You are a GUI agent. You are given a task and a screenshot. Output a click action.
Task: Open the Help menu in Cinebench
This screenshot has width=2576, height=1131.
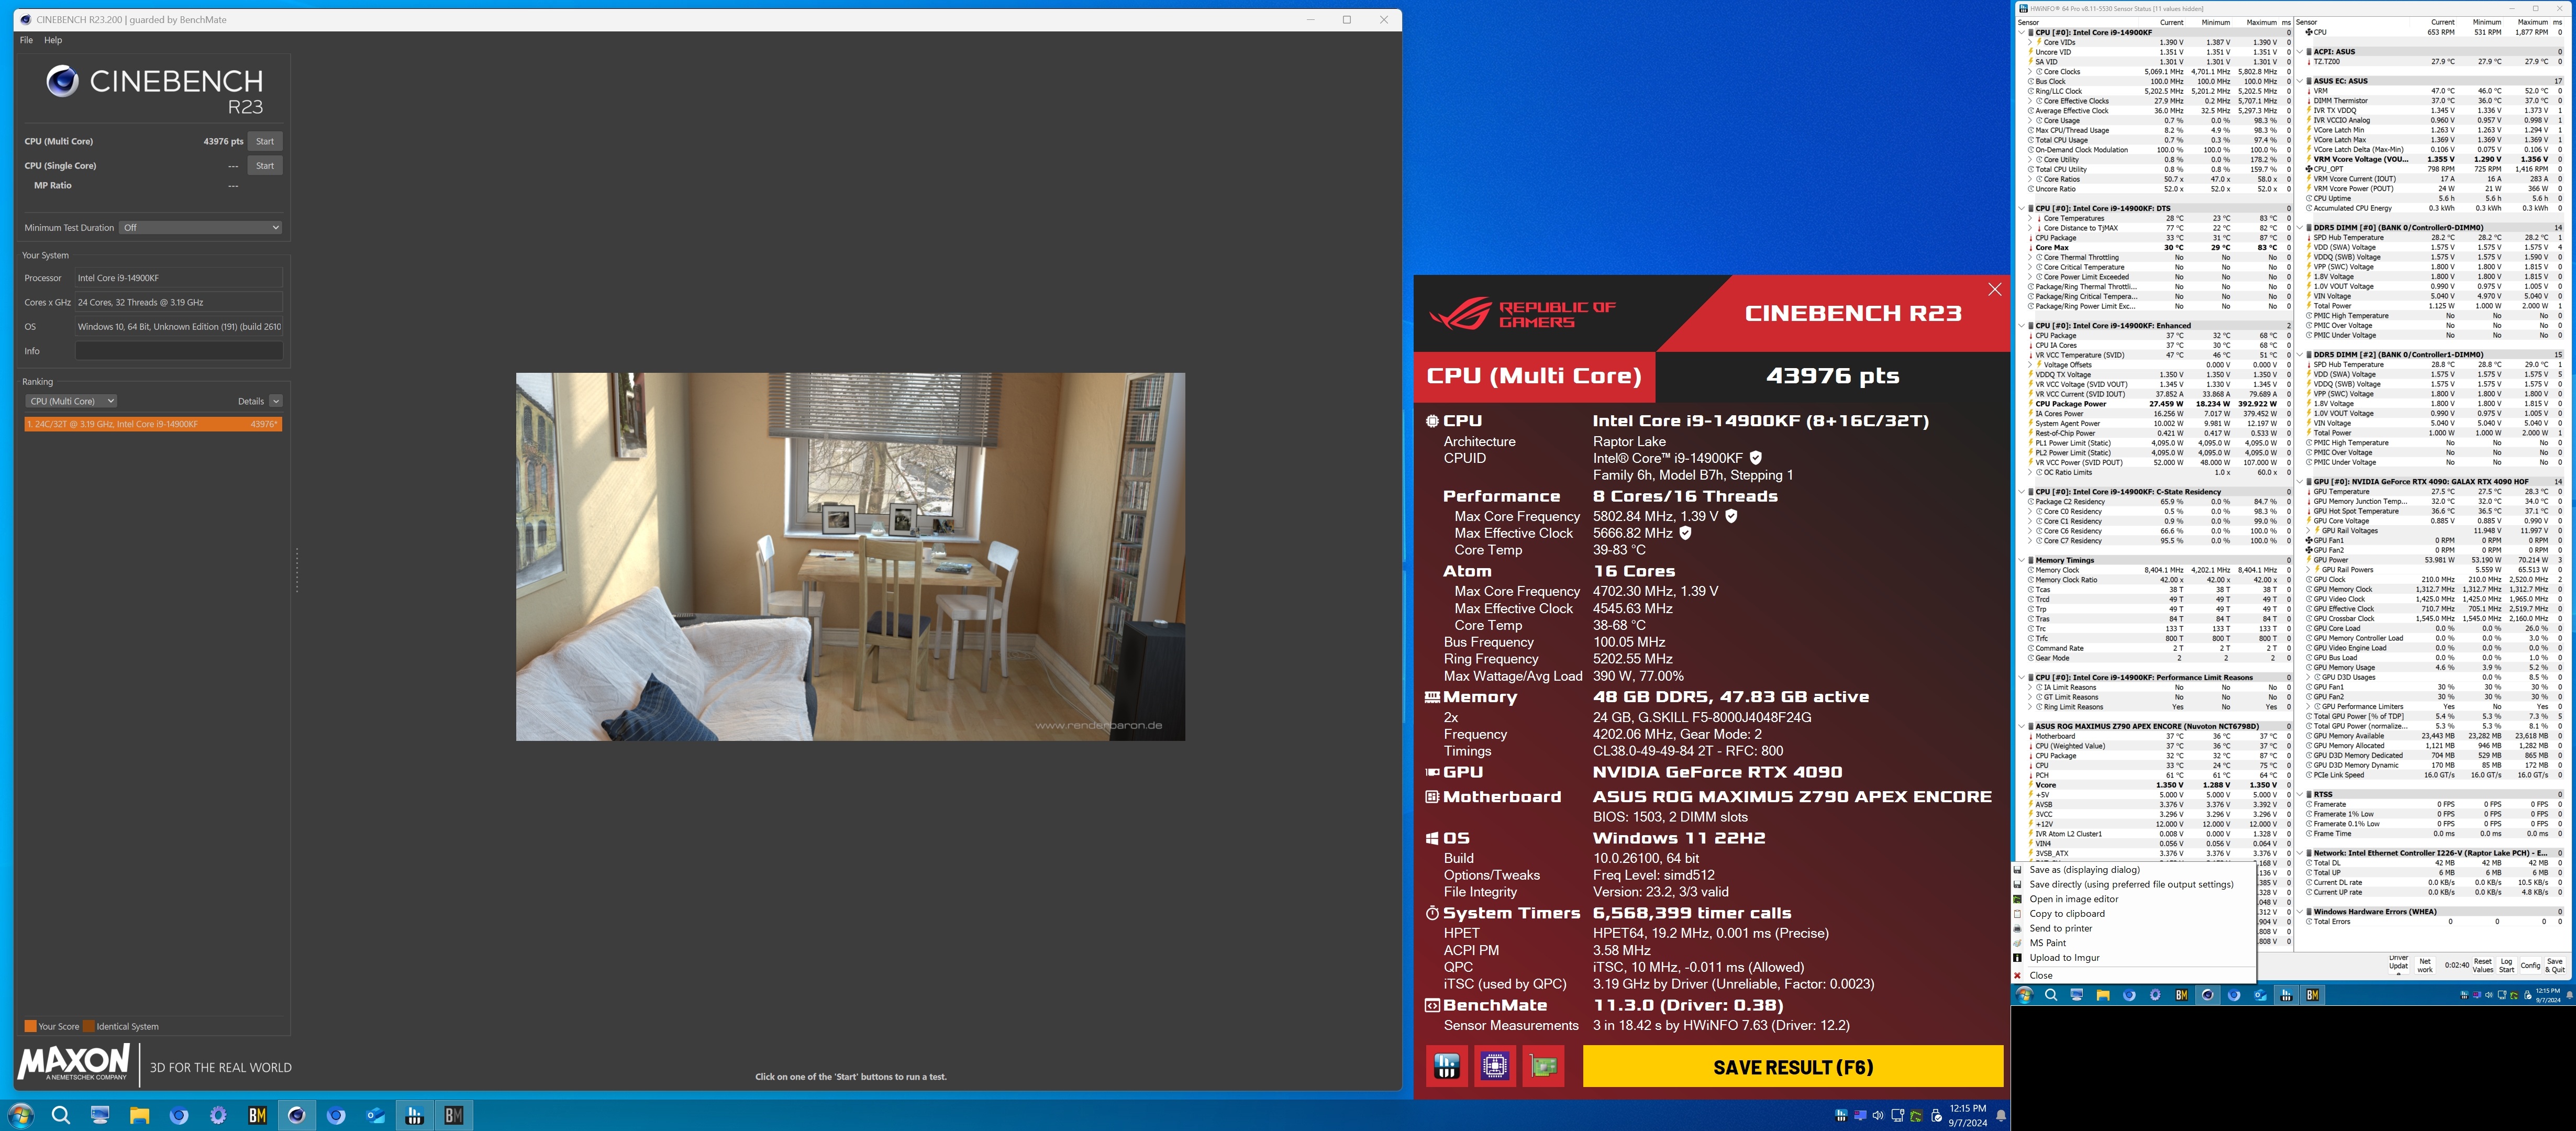coord(53,40)
